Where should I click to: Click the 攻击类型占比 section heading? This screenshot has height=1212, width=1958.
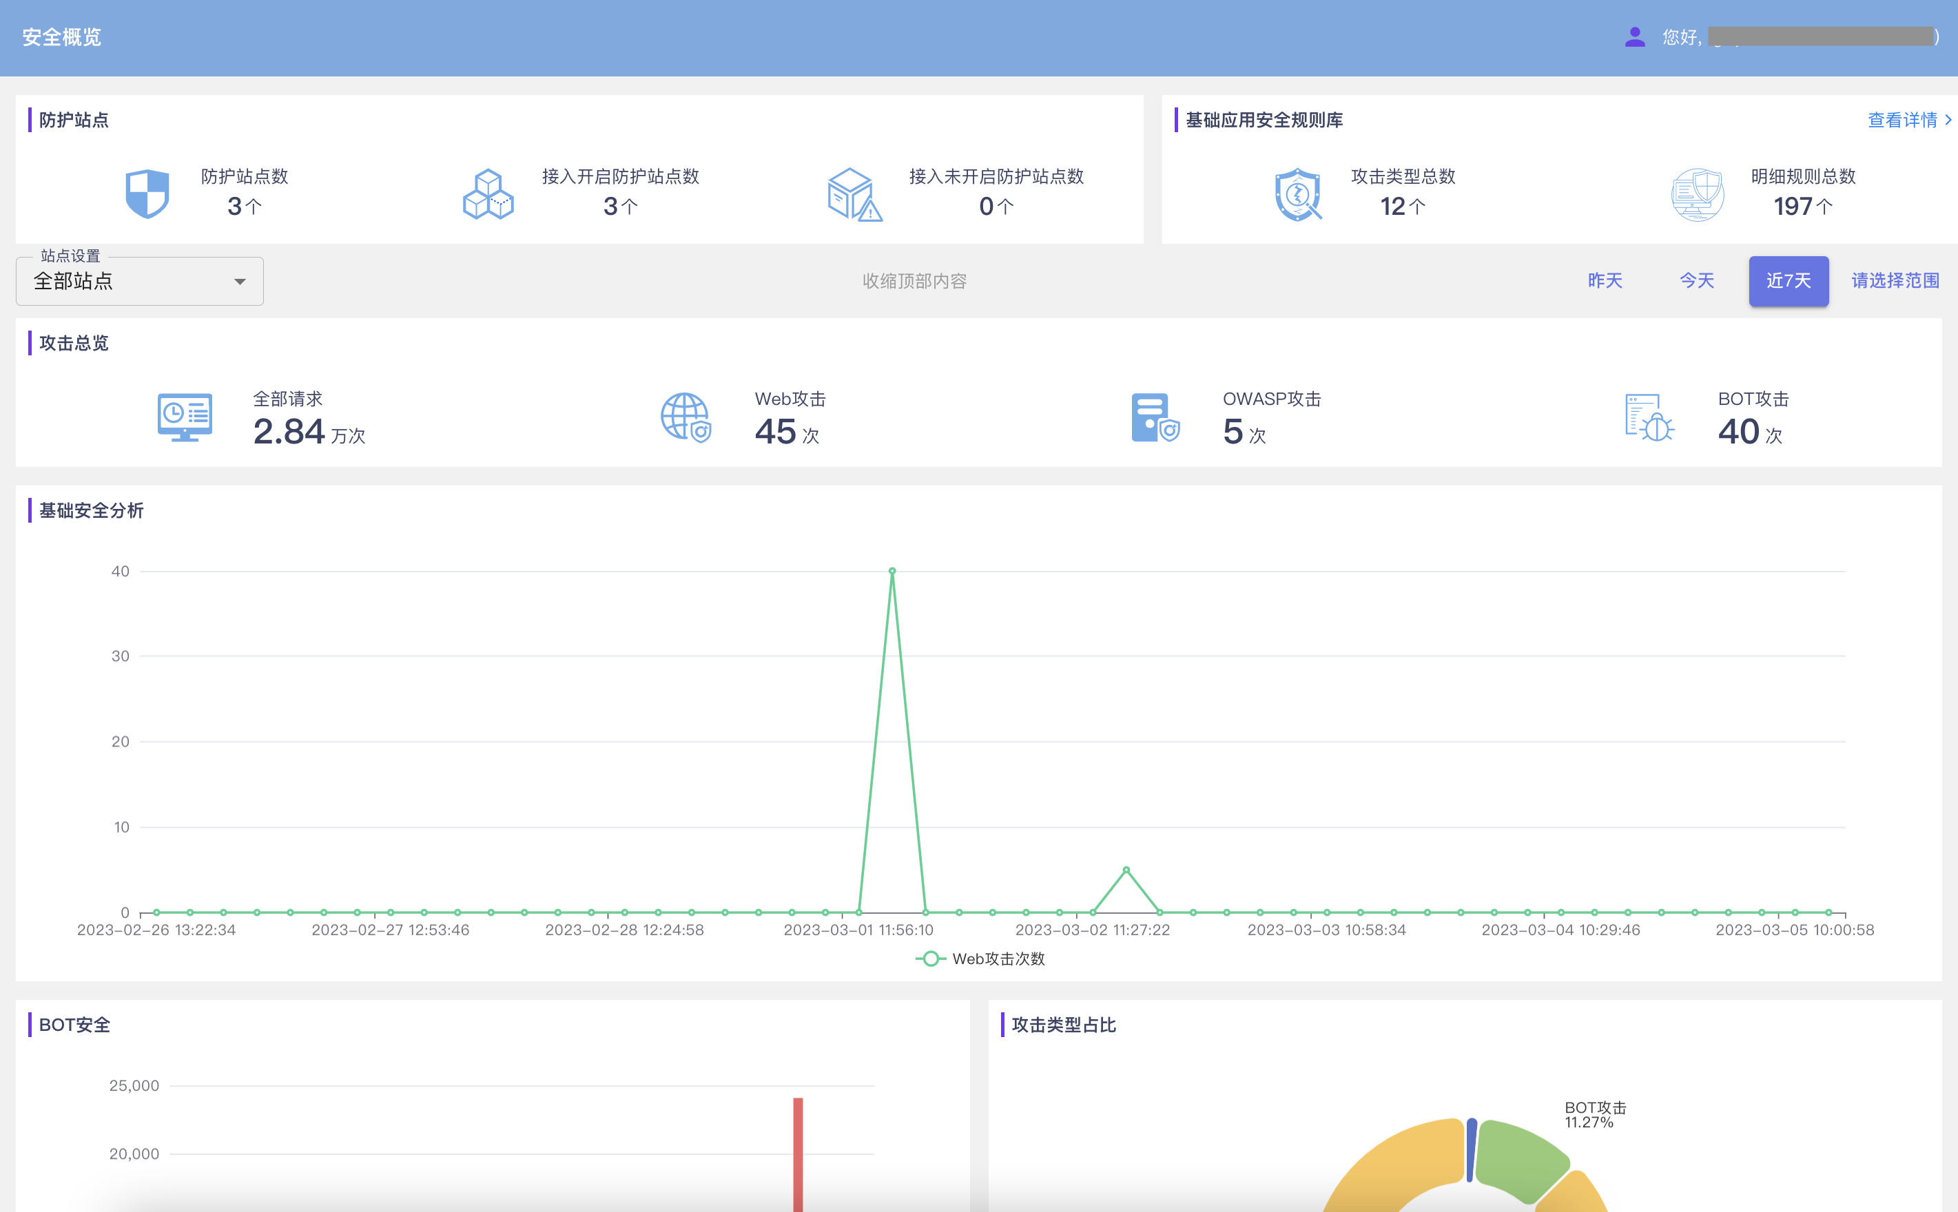(1063, 1025)
